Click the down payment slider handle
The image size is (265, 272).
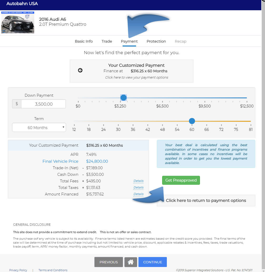(123, 98)
